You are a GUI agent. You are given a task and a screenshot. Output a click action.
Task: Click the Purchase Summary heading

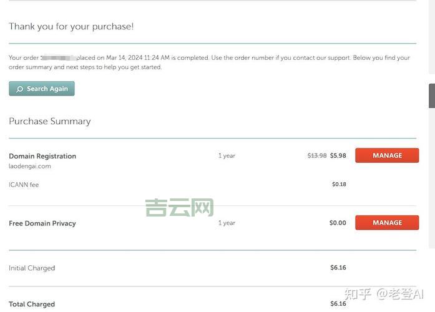(x=50, y=121)
